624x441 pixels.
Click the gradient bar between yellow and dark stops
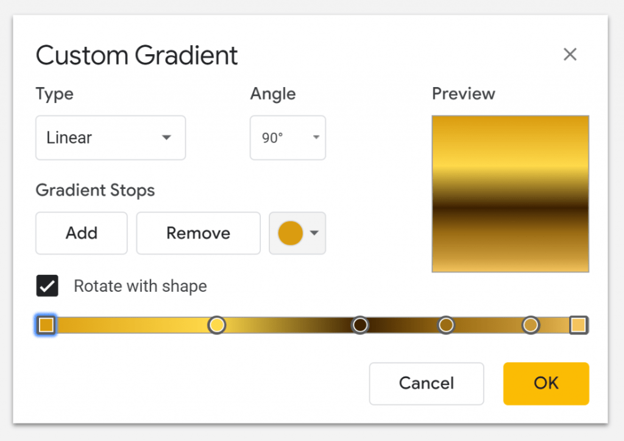(x=288, y=325)
